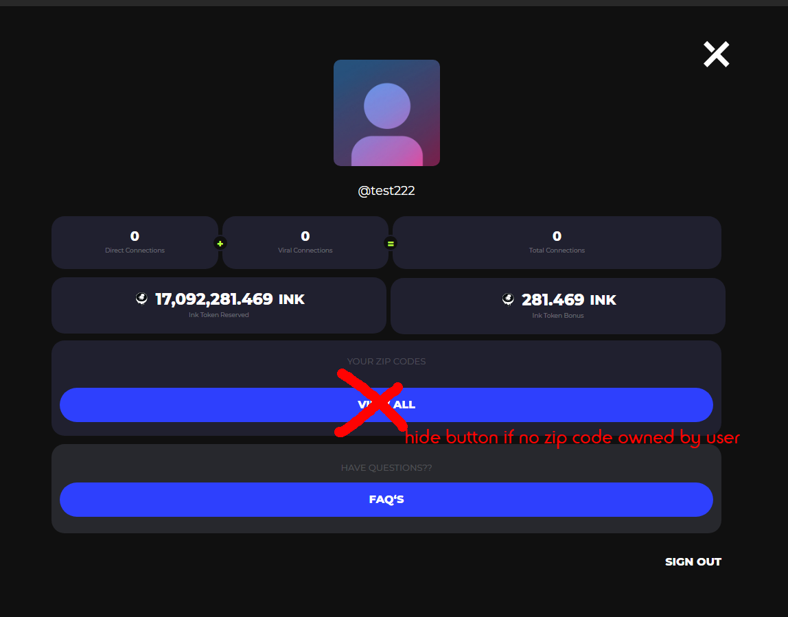Open the FAQ'S section
Viewport: 788px width, 617px height.
pyautogui.click(x=386, y=500)
